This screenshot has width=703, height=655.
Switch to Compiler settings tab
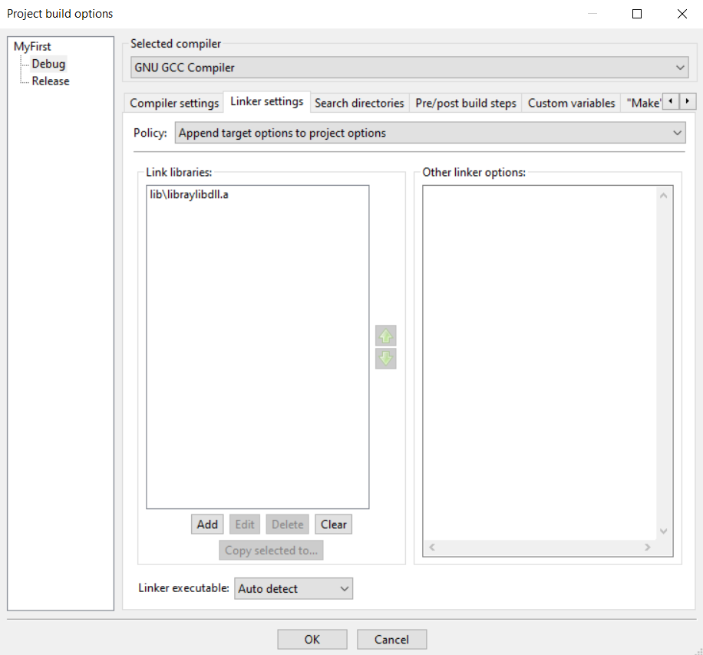tap(174, 103)
